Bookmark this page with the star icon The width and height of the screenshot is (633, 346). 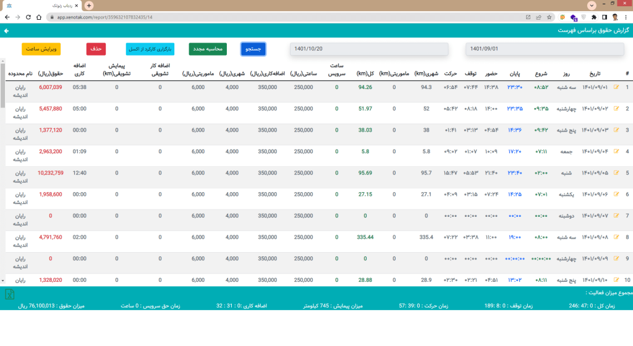coord(550,17)
